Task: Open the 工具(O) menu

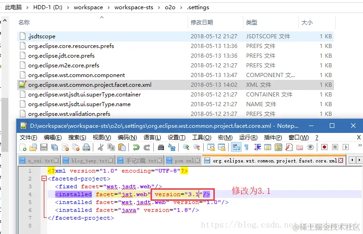Action: 202,138
